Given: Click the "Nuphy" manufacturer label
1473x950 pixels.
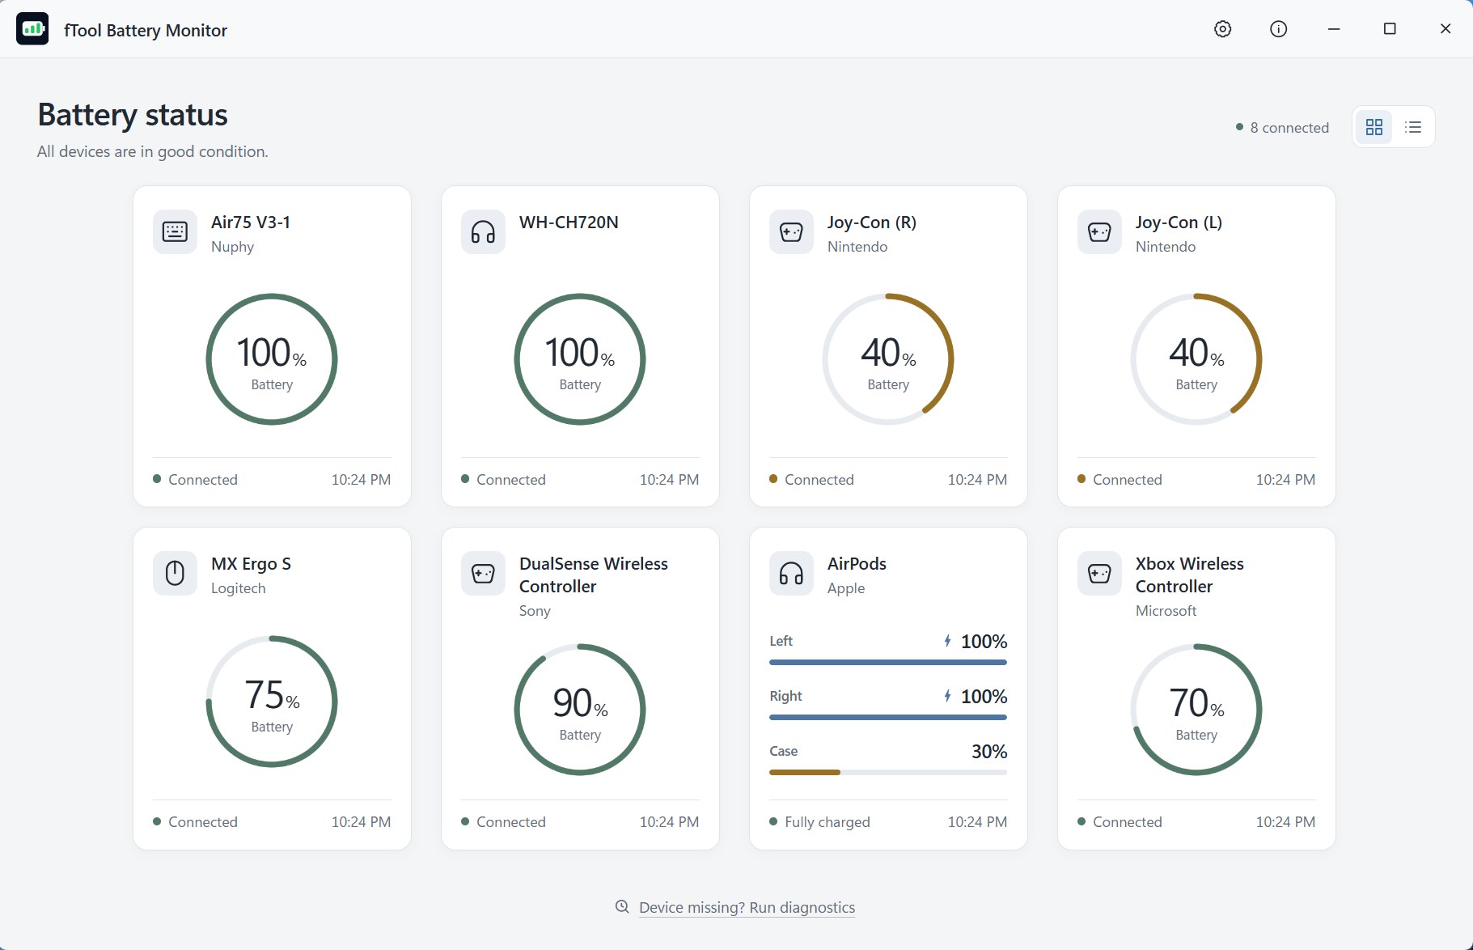Looking at the screenshot, I should 232,247.
